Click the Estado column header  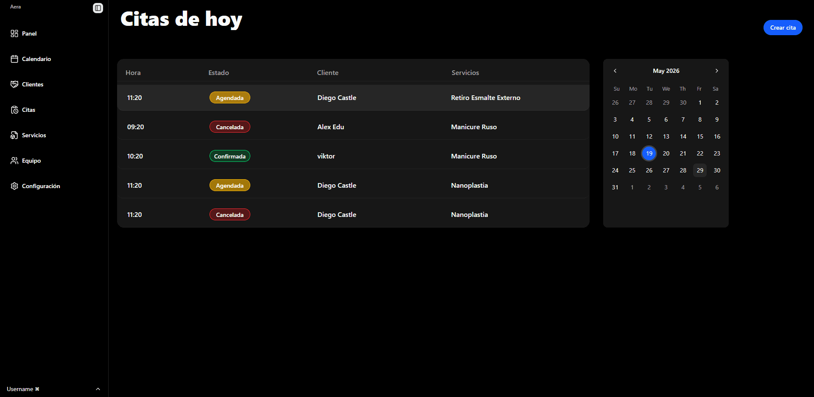click(218, 72)
